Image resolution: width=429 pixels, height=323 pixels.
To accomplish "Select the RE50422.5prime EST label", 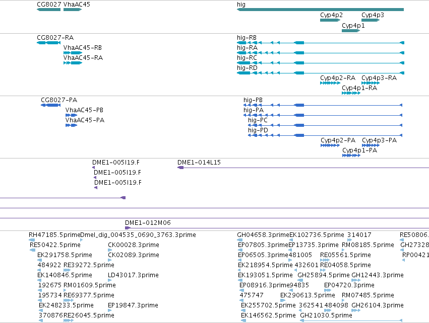I will pos(55,245).
